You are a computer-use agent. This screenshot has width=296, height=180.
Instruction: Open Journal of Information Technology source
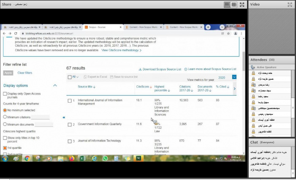point(99,141)
